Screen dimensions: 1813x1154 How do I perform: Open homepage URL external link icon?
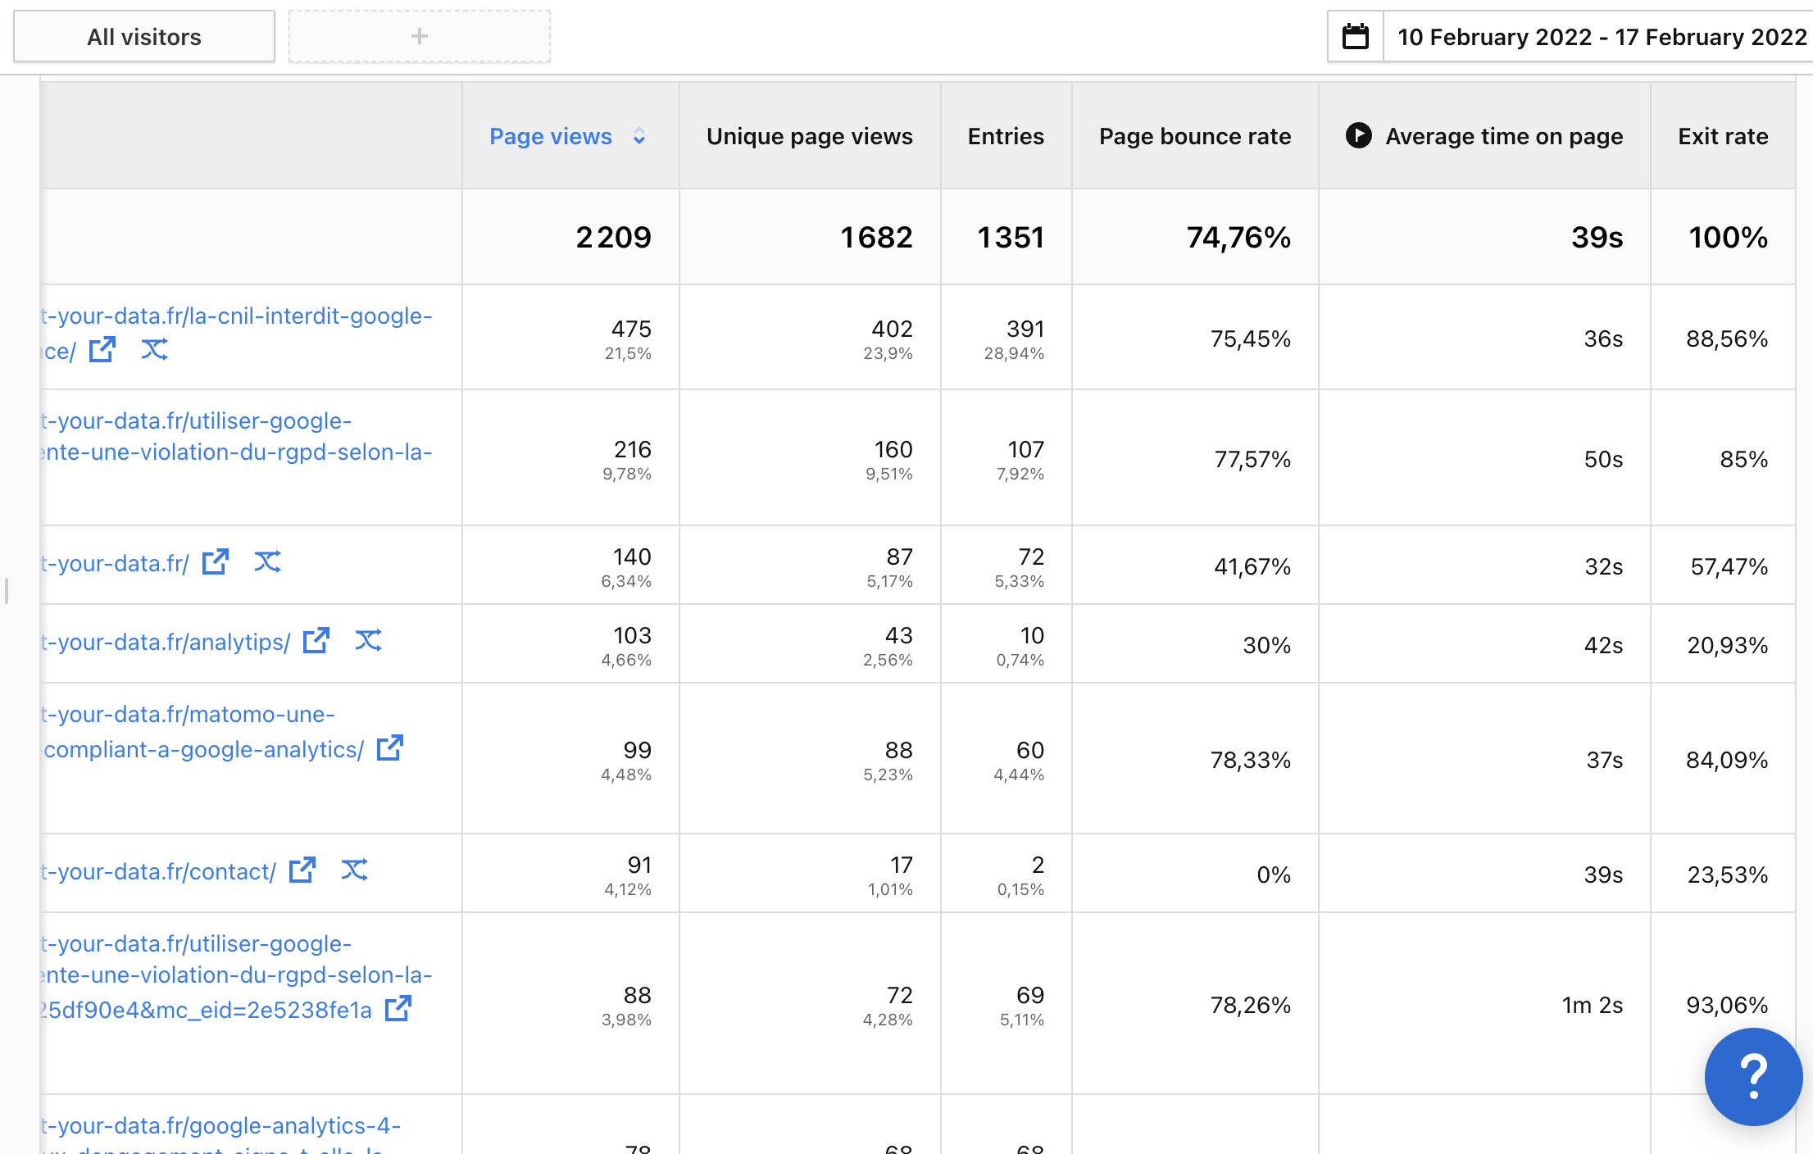pyautogui.click(x=216, y=562)
